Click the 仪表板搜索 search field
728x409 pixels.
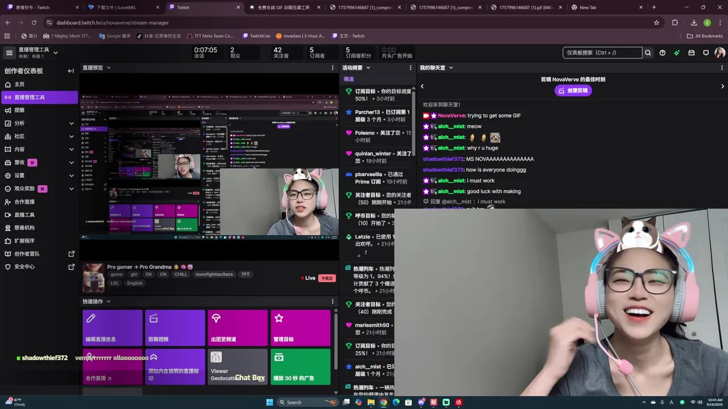coord(602,52)
